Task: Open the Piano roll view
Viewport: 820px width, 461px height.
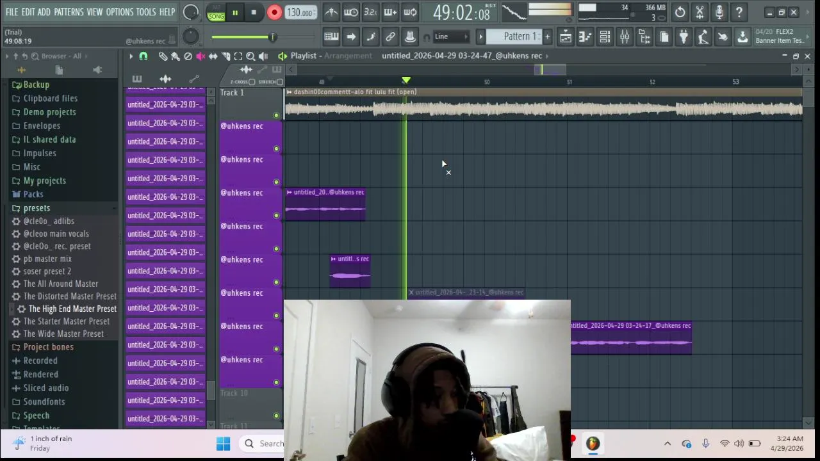Action: pos(585,37)
